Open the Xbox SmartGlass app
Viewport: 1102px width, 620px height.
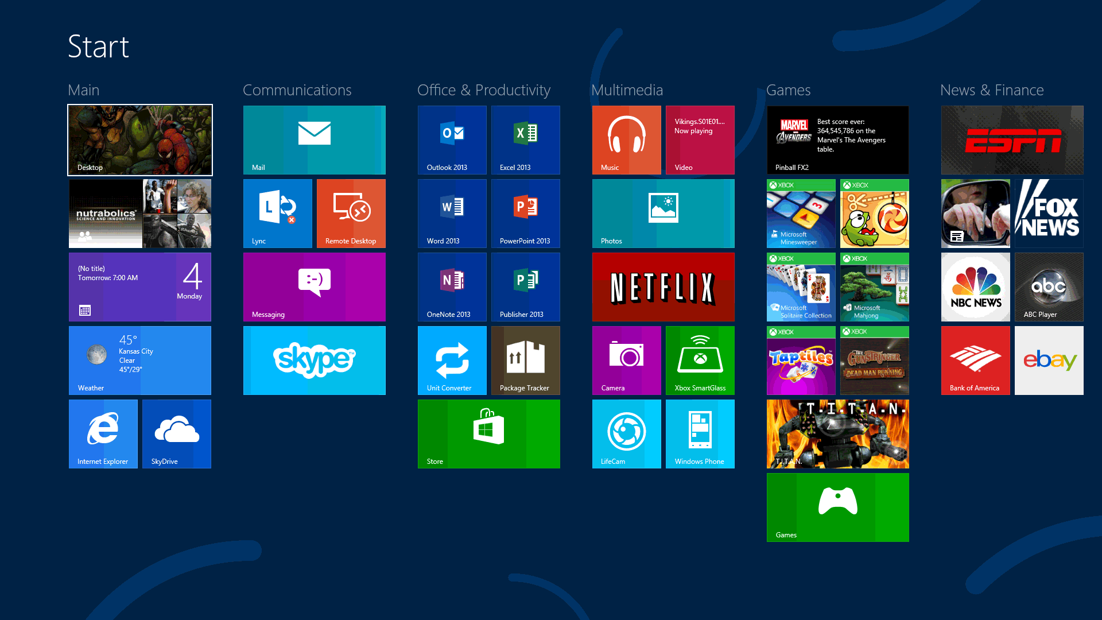[700, 360]
